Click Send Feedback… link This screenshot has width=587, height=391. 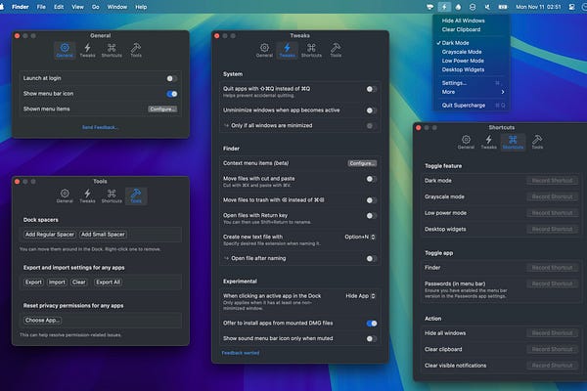pos(100,128)
